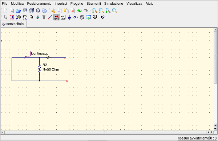Open the Strumenti menu
Image resolution: width=218 pixels, height=141 pixels.
pos(94,4)
